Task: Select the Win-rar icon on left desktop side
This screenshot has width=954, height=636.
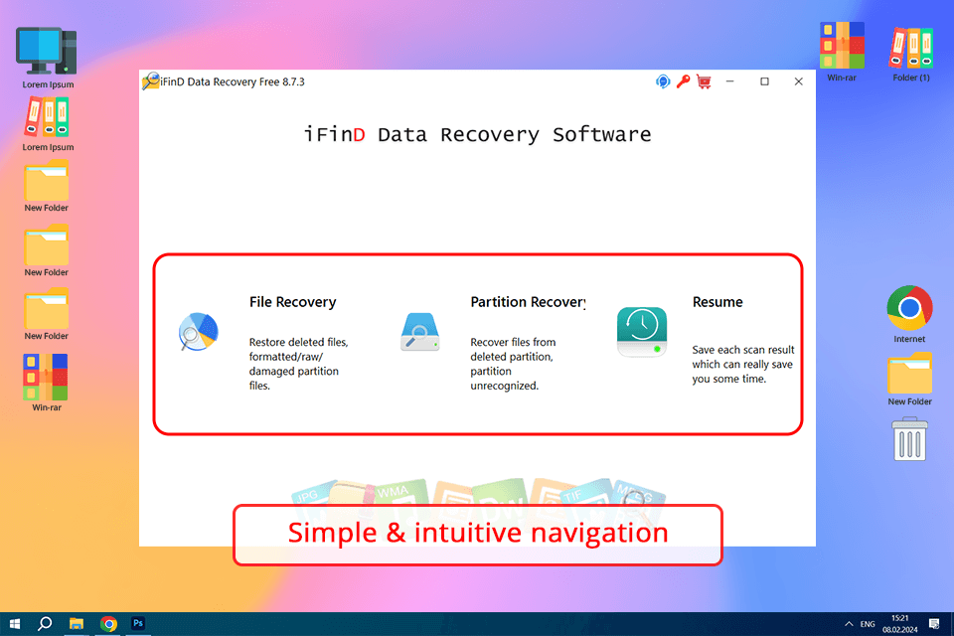Action: (x=47, y=383)
